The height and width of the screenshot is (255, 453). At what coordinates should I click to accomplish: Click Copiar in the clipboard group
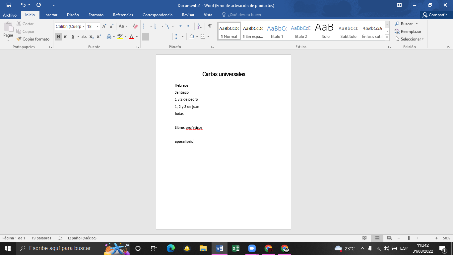coord(25,32)
